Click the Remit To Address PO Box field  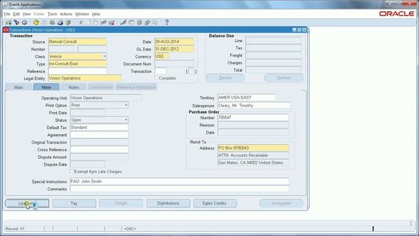(253, 148)
